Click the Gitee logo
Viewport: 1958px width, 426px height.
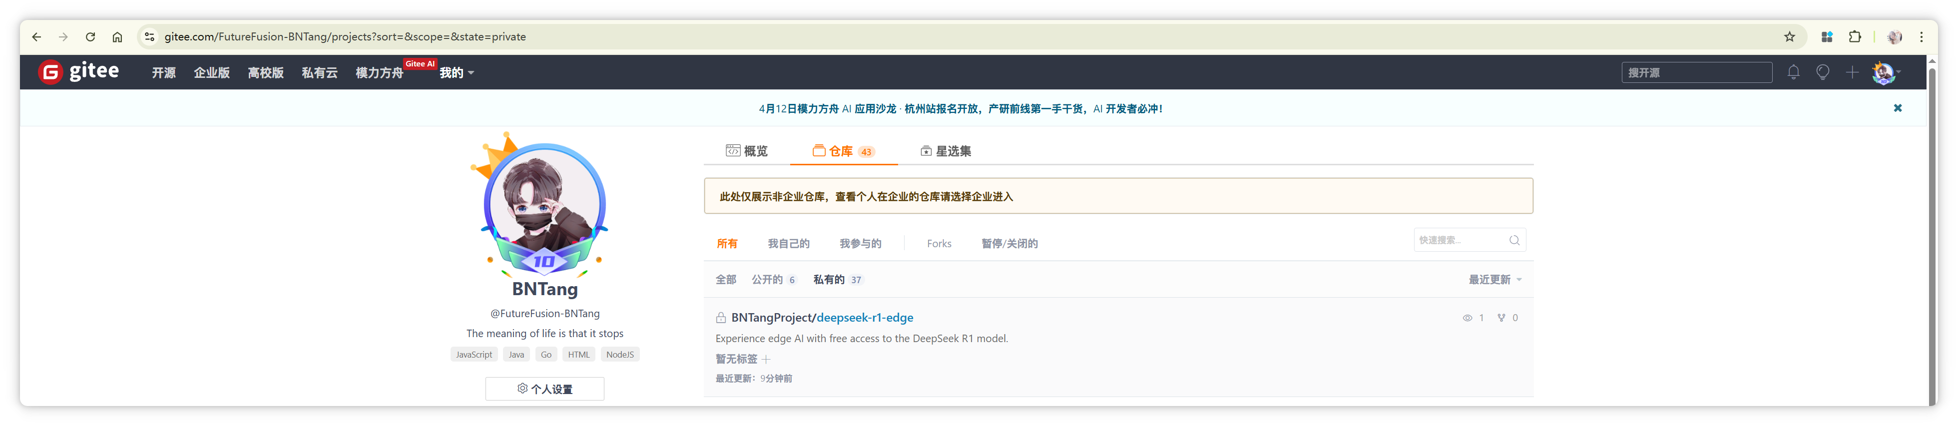pos(79,71)
